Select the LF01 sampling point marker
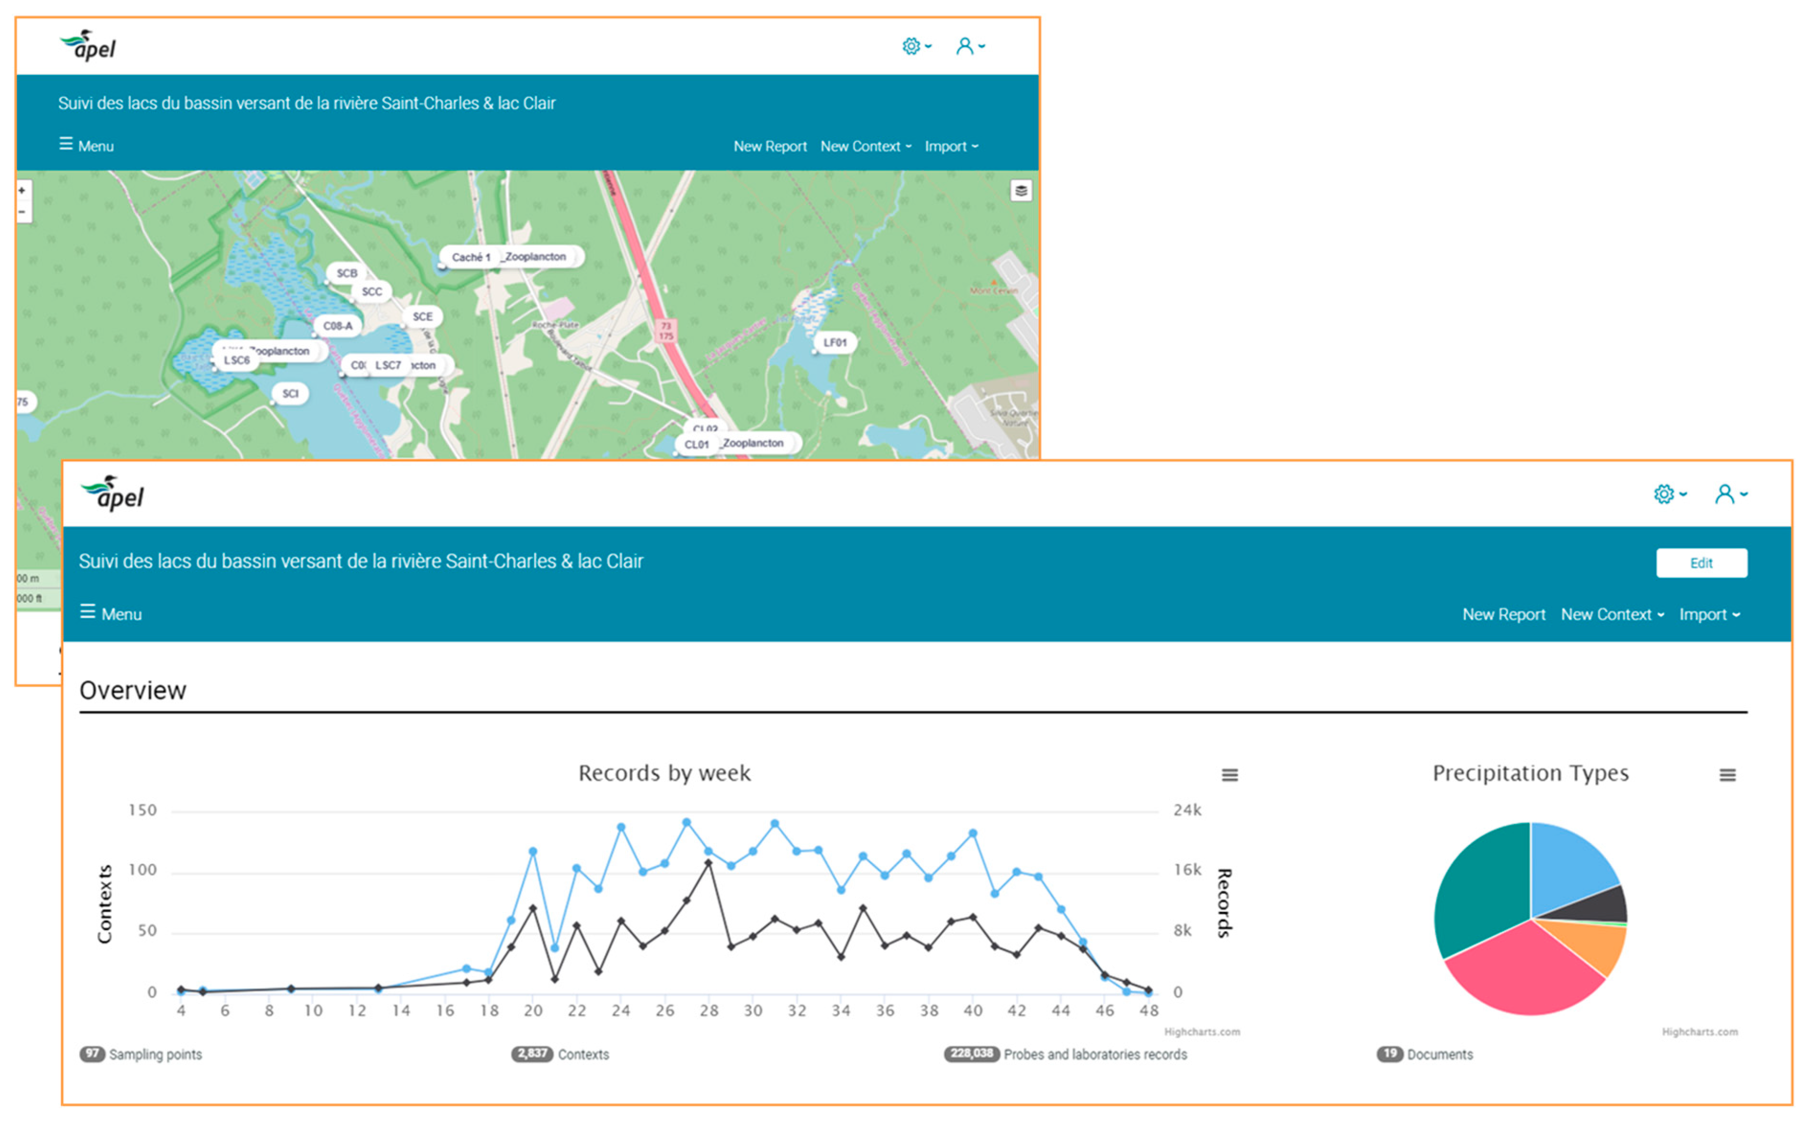This screenshot has height=1121, width=1806. pyautogui.click(x=835, y=343)
